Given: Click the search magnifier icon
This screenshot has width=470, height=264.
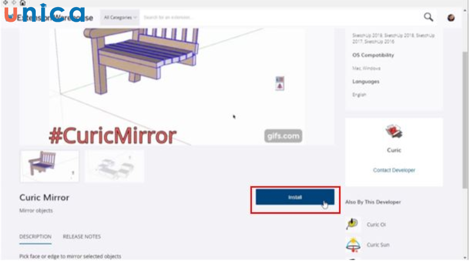Looking at the screenshot, I should coord(428,17).
